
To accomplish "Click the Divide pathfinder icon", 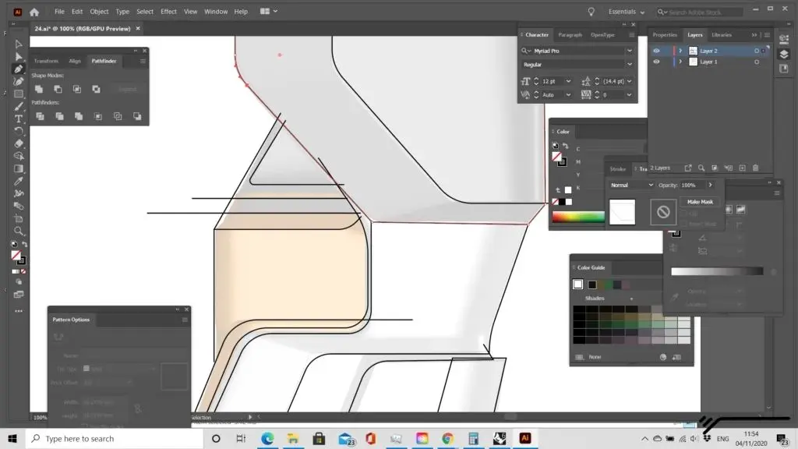I will pos(40,117).
